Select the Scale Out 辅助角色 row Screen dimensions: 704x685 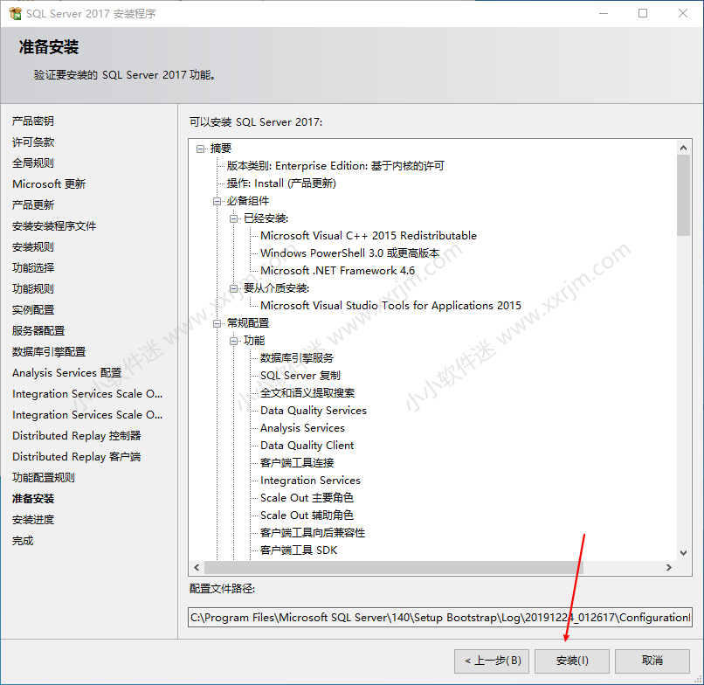tap(307, 515)
